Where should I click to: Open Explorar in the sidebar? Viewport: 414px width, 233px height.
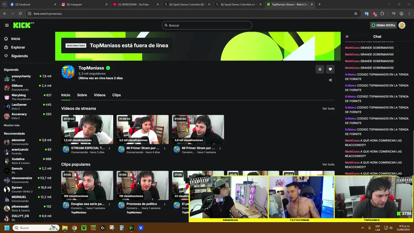[x=18, y=47]
